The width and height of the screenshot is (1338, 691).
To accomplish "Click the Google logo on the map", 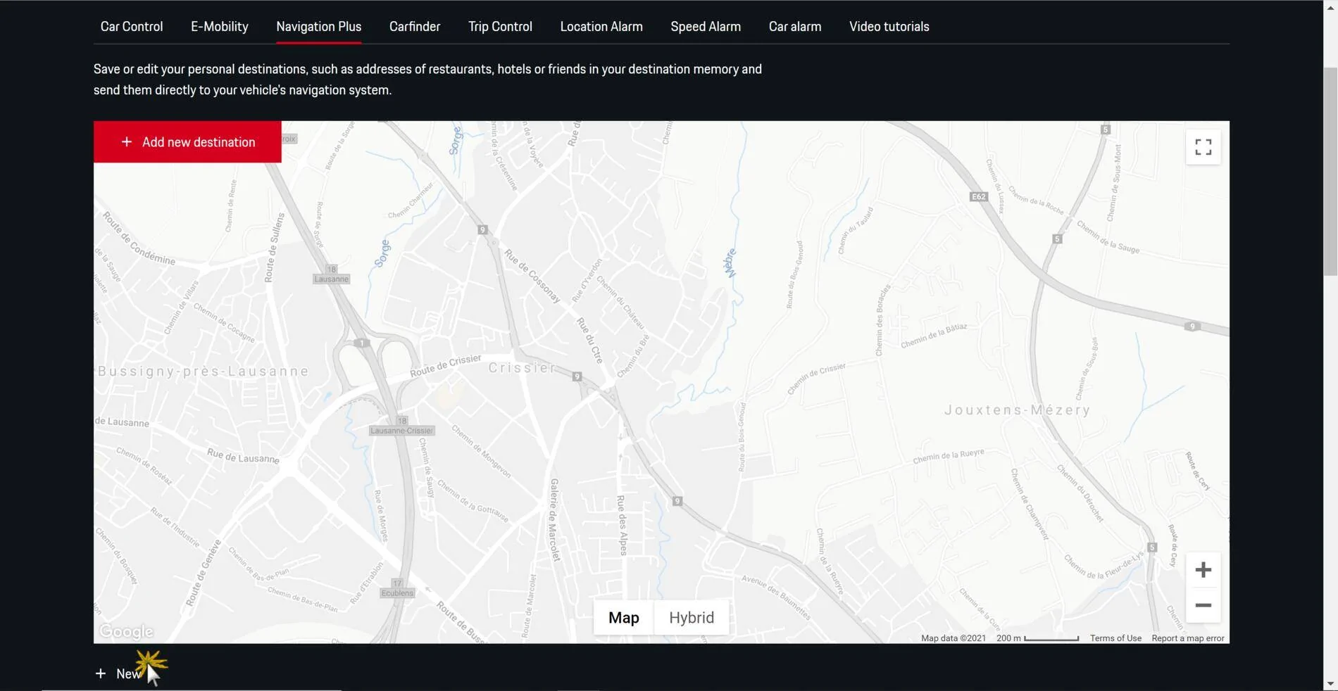I will click(x=126, y=632).
